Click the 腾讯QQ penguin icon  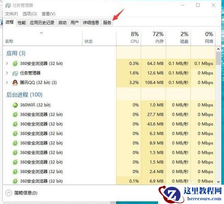15,82
